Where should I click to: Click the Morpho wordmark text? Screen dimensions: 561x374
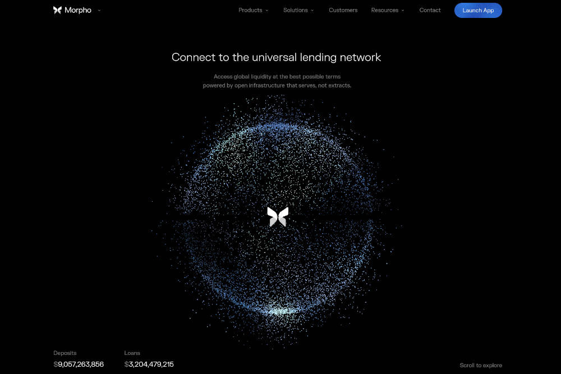click(79, 10)
